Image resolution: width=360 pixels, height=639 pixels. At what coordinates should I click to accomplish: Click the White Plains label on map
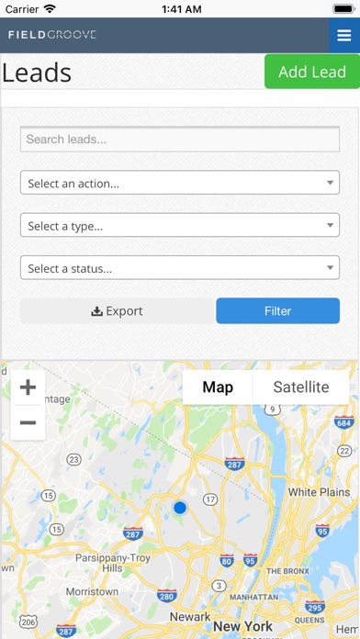point(320,492)
